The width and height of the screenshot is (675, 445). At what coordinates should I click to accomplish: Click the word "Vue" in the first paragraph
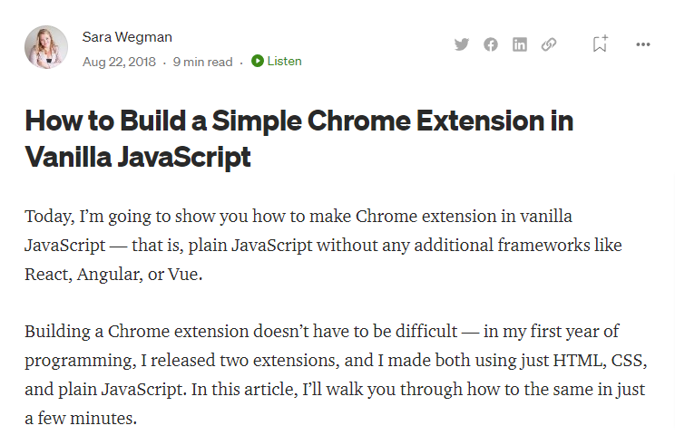pos(183,275)
